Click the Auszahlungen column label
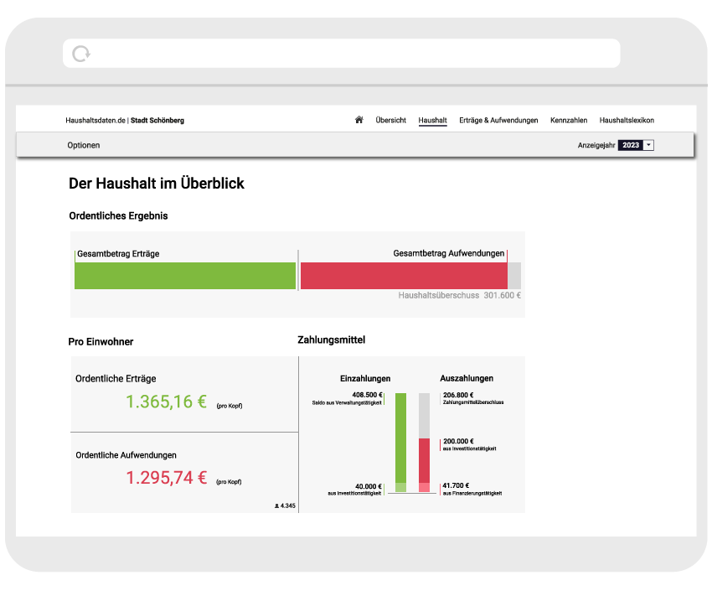The height and width of the screenshot is (591, 712). click(x=467, y=378)
